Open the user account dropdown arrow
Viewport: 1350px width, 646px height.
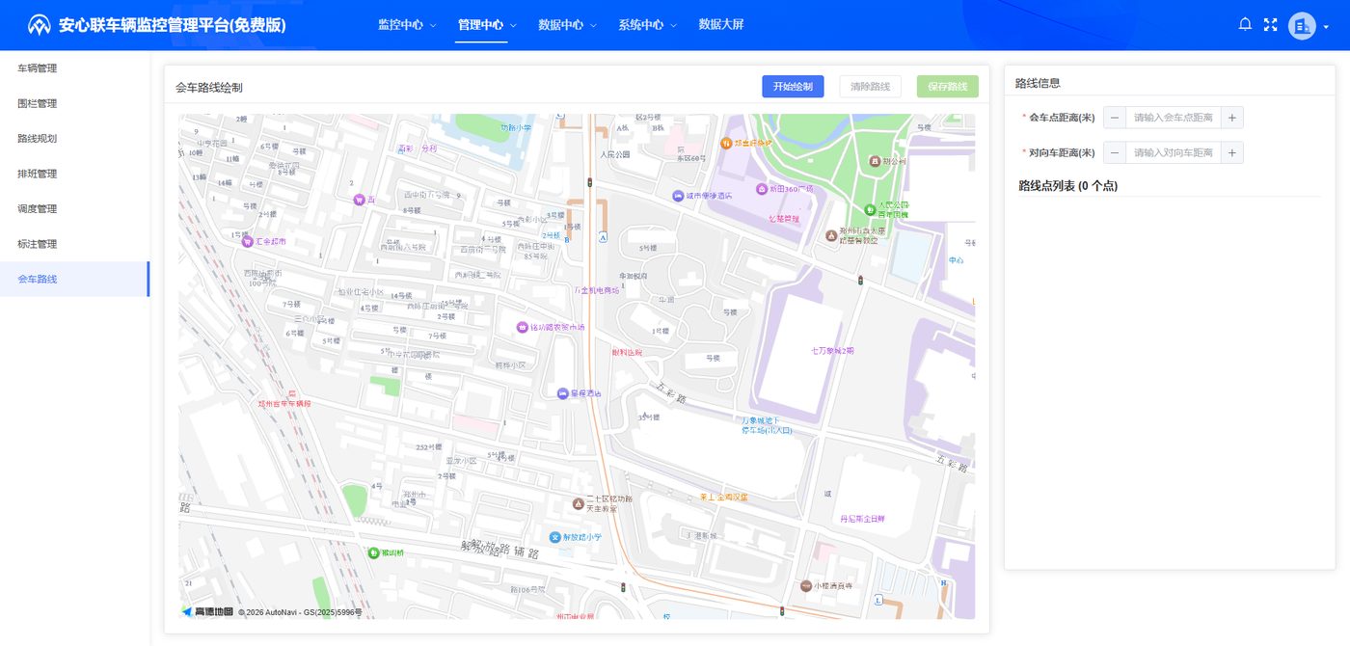click(x=1326, y=27)
